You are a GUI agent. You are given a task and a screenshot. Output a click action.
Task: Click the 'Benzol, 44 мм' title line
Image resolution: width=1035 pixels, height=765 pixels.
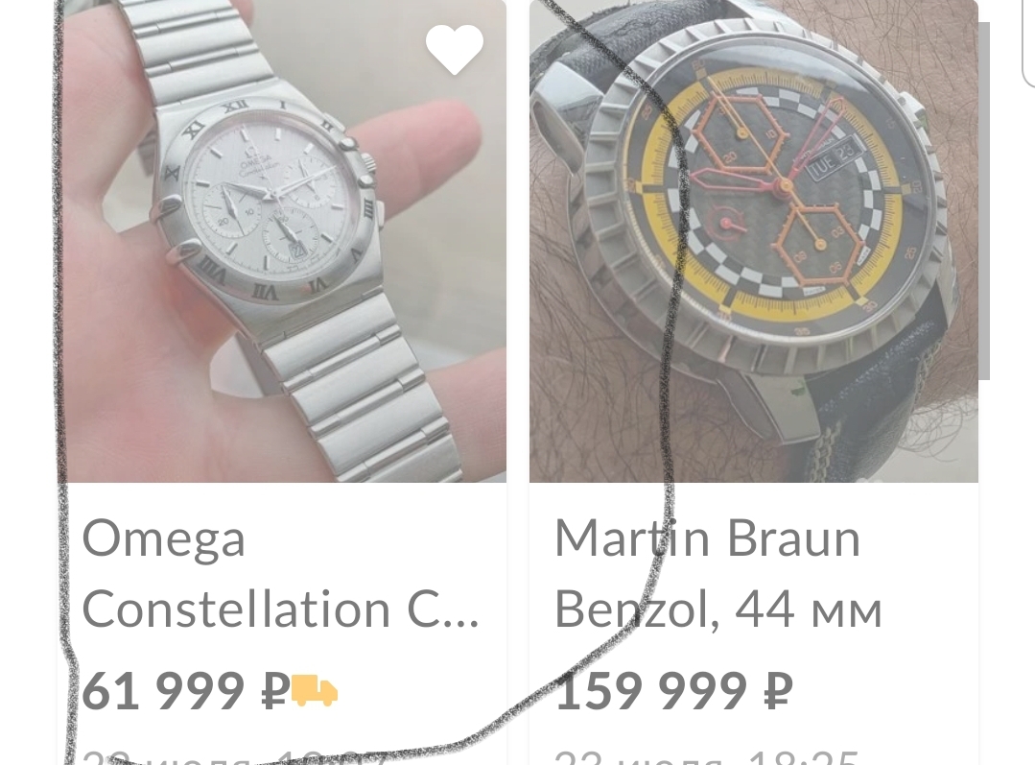[x=718, y=610]
